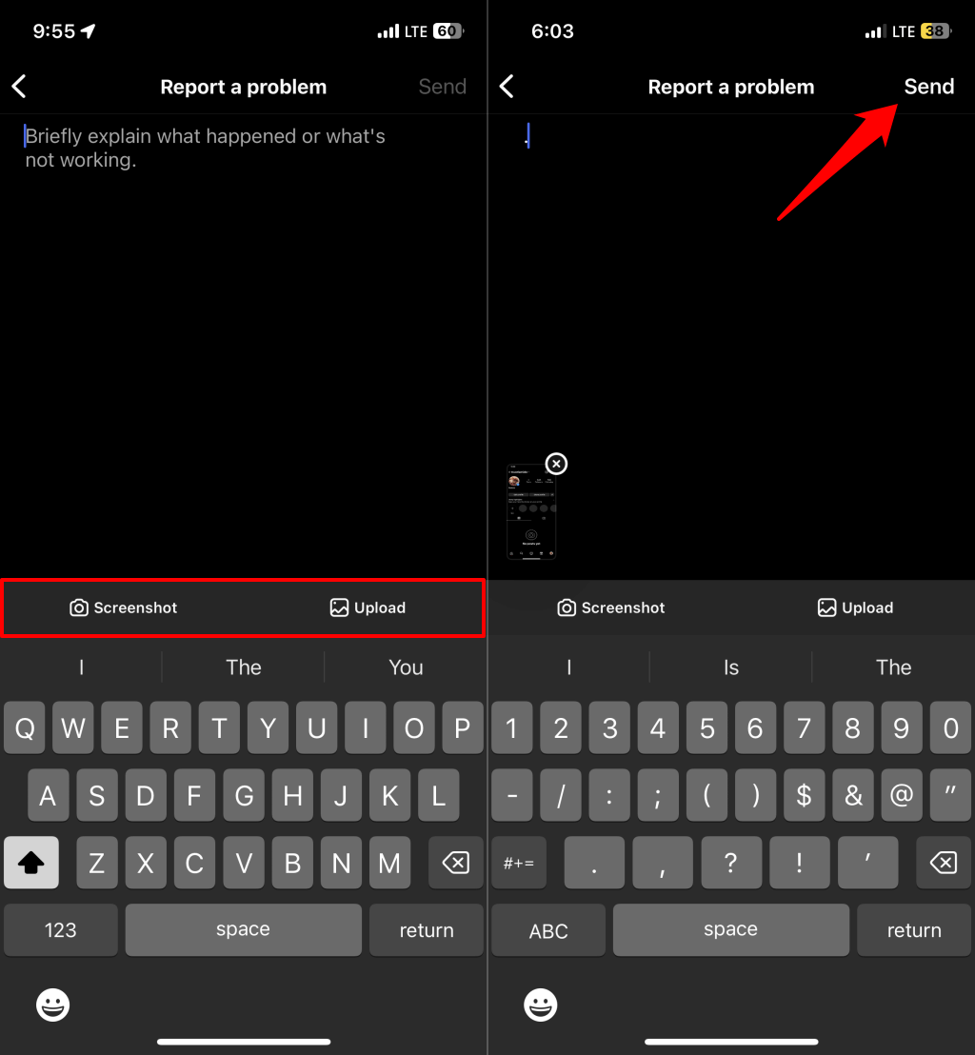Open the attached screenshot thumbnail preview

(x=530, y=514)
